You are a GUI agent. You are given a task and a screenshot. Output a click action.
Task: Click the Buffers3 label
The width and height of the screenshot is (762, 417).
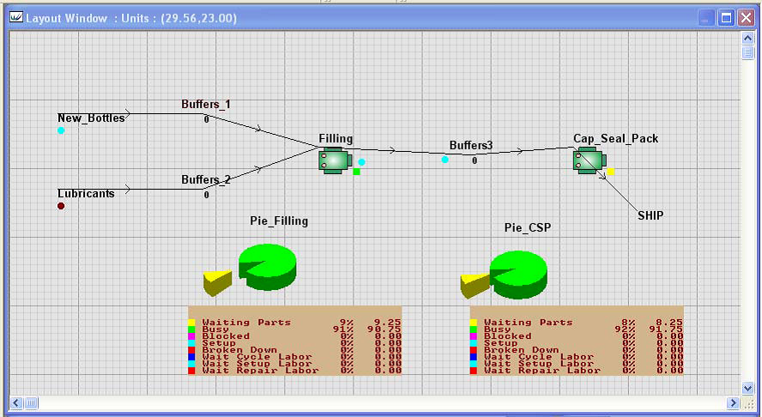tap(471, 146)
